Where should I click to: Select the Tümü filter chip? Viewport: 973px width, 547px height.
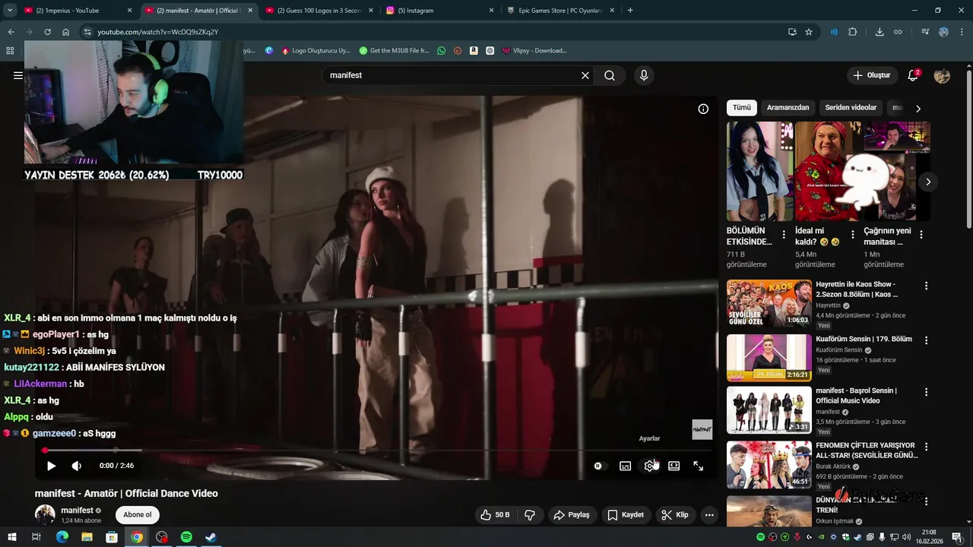pyautogui.click(x=741, y=108)
